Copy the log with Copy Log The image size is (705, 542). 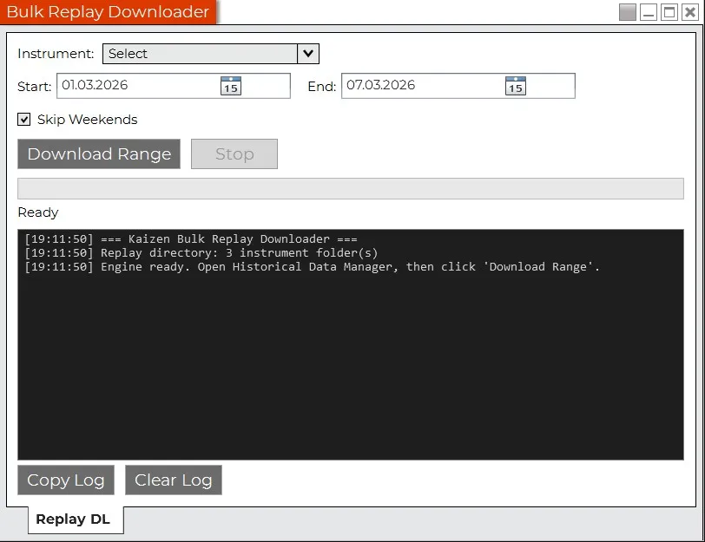click(x=66, y=480)
